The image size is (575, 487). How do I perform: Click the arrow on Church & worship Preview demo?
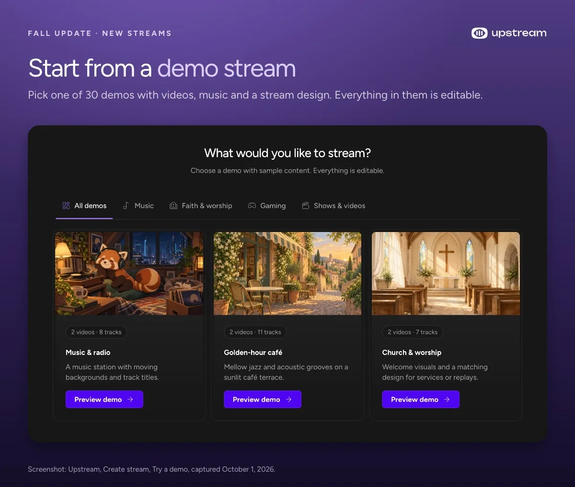447,399
